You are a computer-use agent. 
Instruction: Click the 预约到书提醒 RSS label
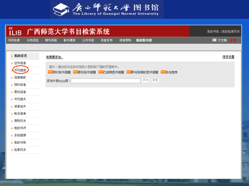pos(62,72)
